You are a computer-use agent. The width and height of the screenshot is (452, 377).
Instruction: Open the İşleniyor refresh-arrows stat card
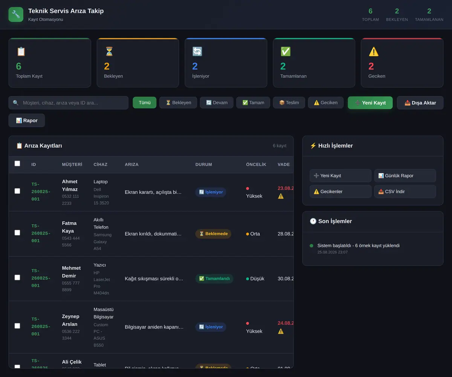coord(226,63)
